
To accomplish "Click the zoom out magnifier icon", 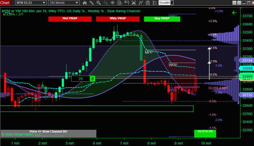I will coord(105,2).
